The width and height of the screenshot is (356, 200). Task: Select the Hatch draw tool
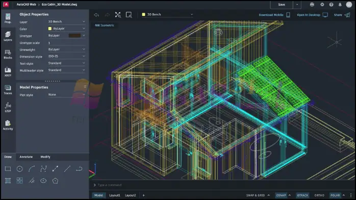point(8,181)
